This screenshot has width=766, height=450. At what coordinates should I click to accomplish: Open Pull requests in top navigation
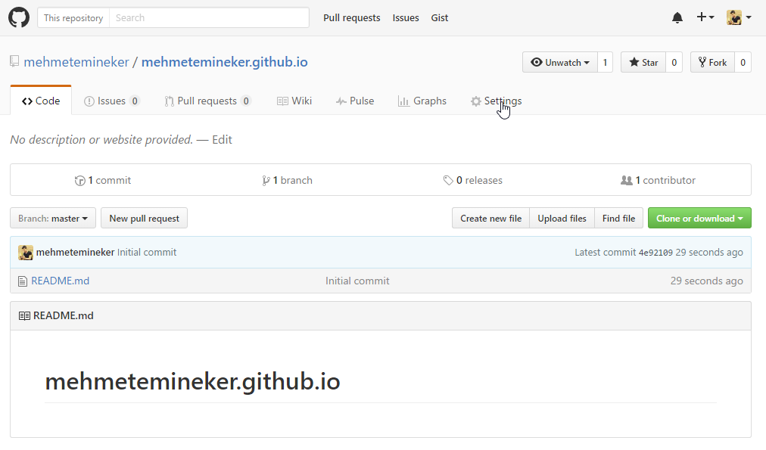tap(352, 17)
